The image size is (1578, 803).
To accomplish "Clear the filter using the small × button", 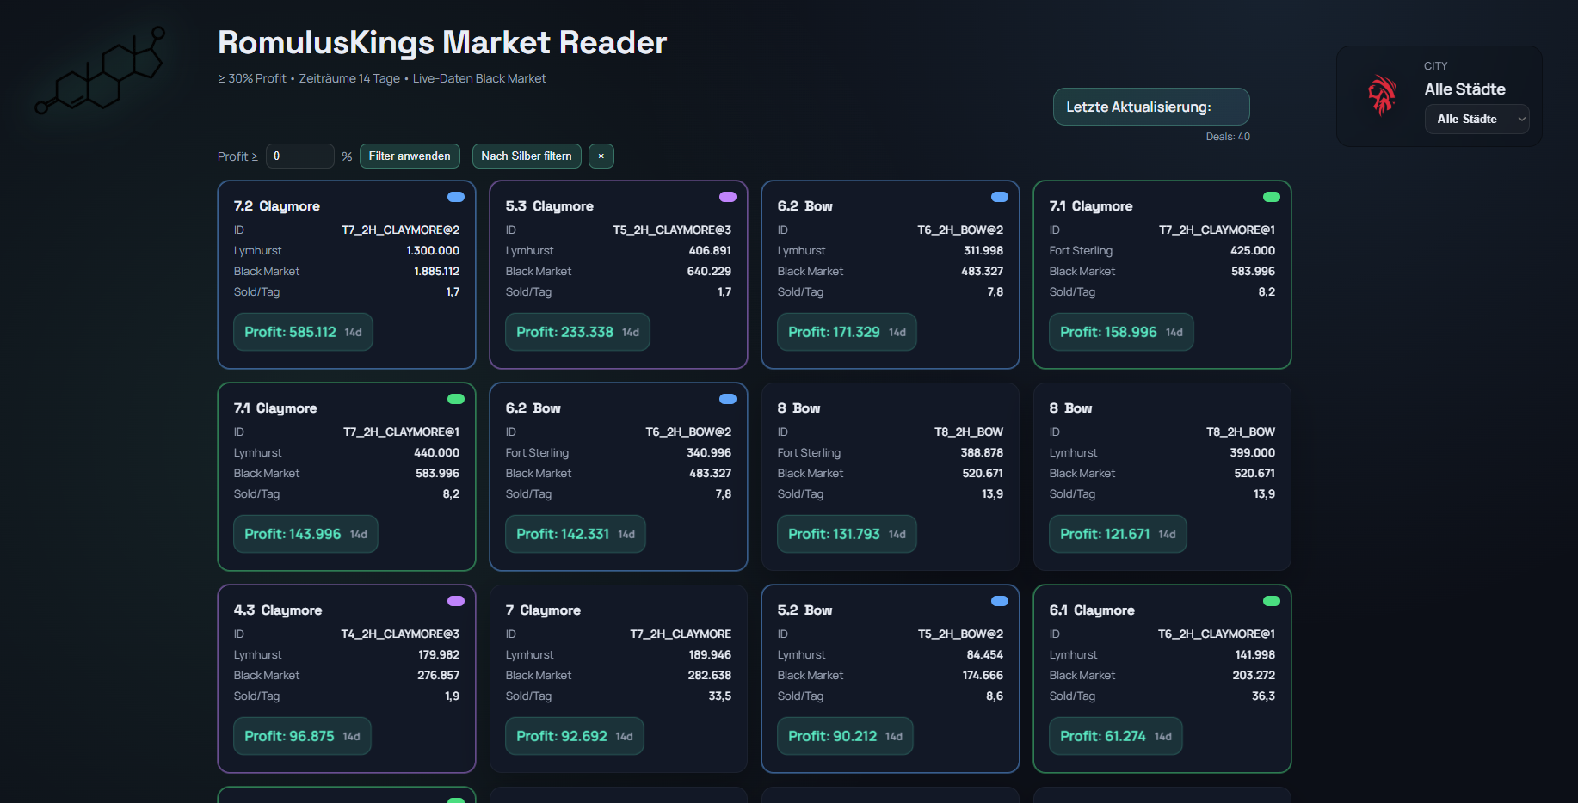I will [x=601, y=156].
